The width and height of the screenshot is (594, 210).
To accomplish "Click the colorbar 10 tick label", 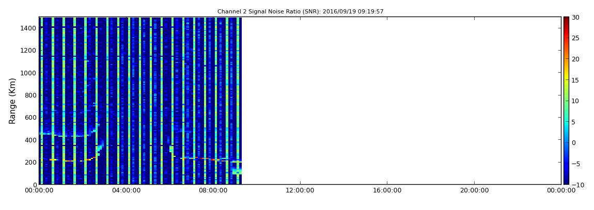I will click(x=576, y=101).
